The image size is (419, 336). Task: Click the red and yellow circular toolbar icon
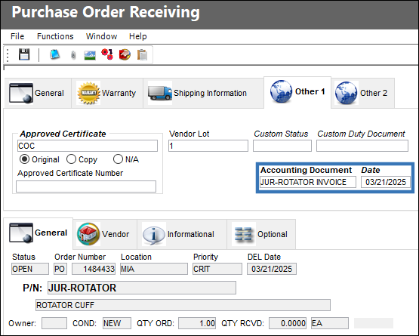coord(125,54)
